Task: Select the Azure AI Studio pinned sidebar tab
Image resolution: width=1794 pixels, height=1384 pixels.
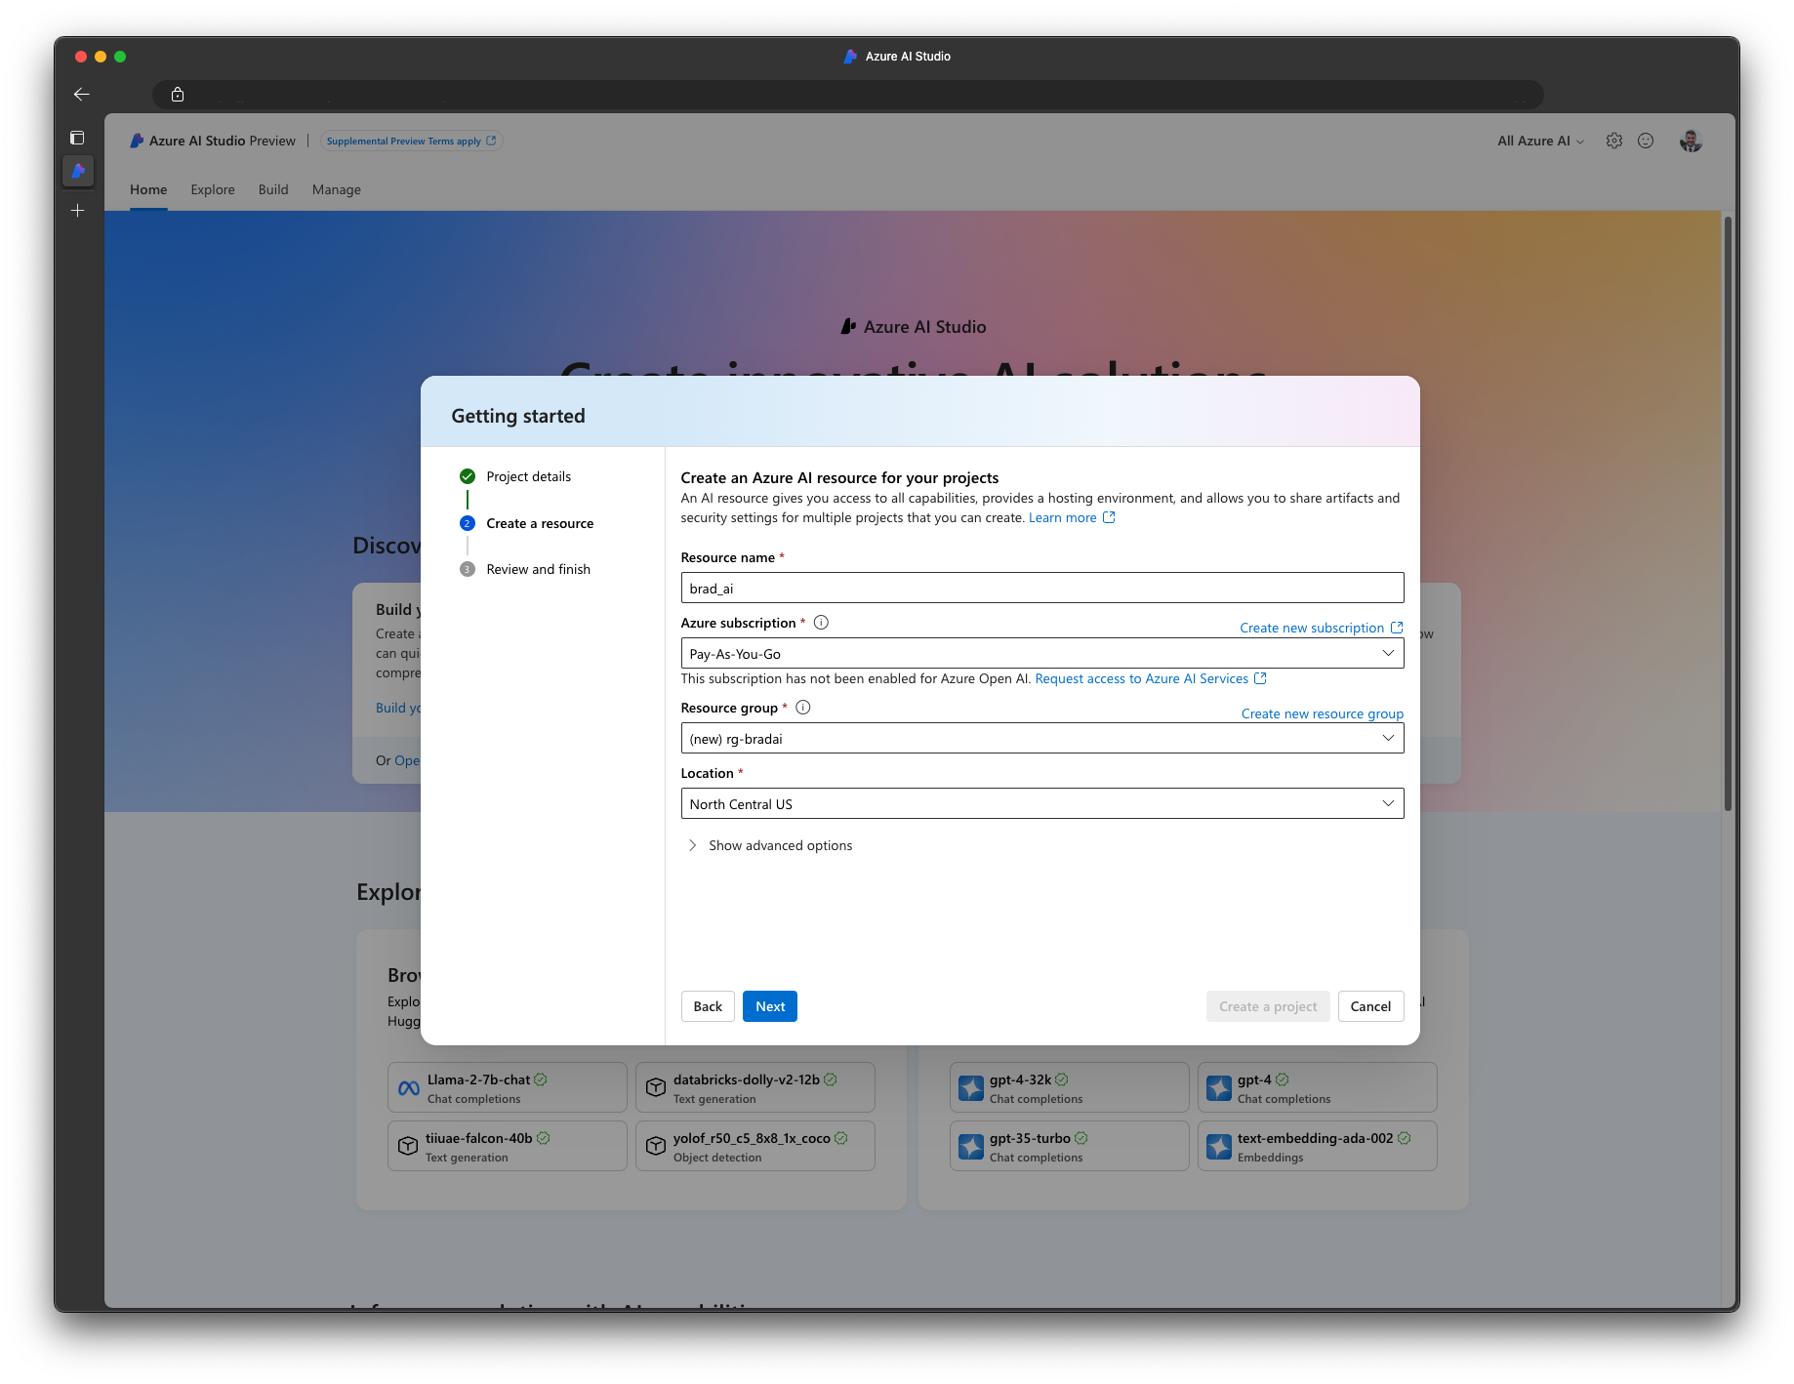Action: coord(78,171)
